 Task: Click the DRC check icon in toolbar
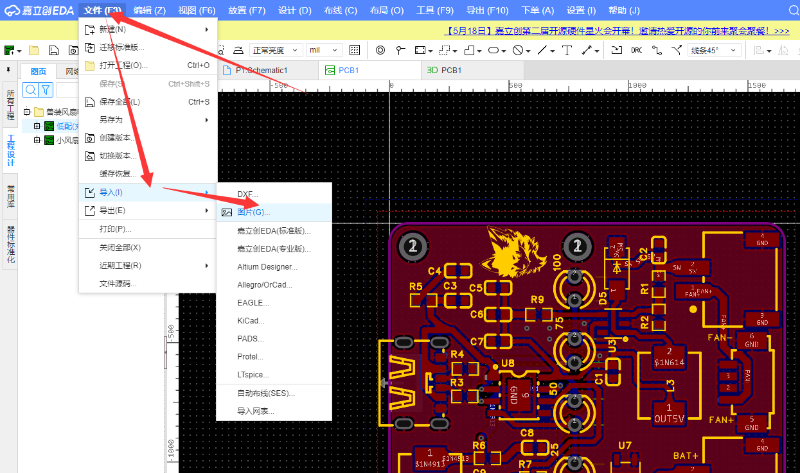pyautogui.click(x=636, y=50)
